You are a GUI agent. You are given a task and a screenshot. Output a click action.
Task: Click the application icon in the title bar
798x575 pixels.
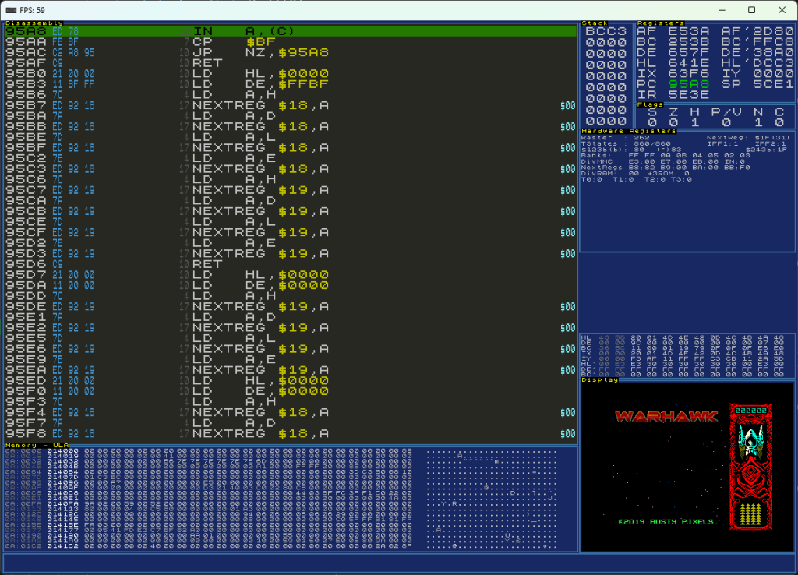(x=12, y=9)
